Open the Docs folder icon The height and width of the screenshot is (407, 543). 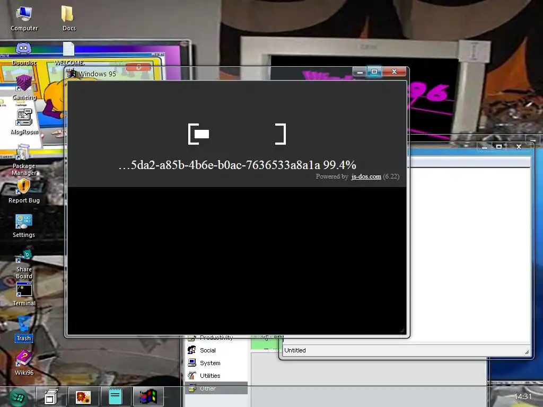point(68,19)
